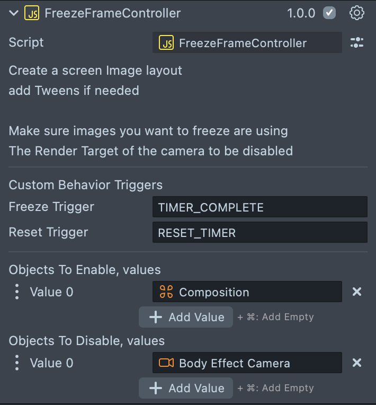Add Value to Objects To Enable

coord(186,317)
